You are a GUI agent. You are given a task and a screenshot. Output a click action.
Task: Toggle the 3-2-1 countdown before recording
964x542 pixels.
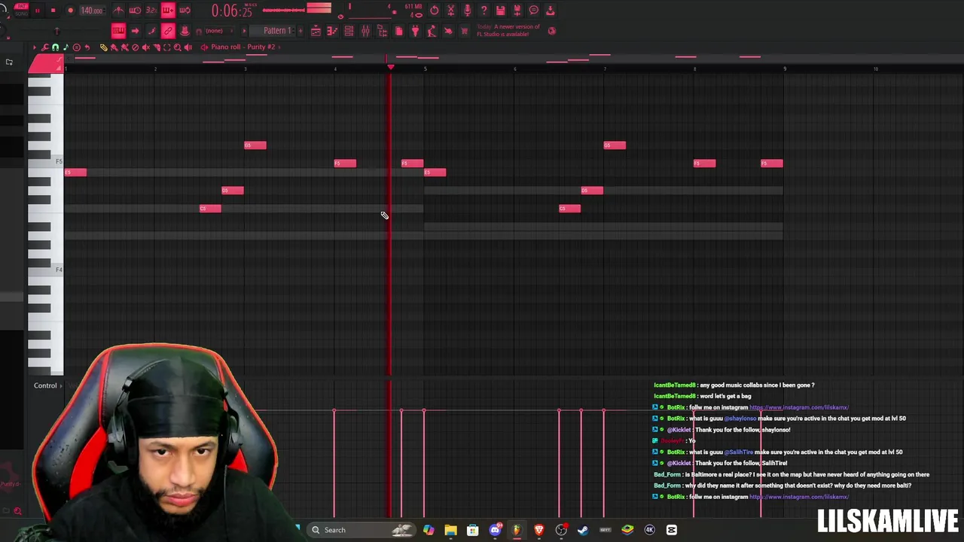coord(151,11)
